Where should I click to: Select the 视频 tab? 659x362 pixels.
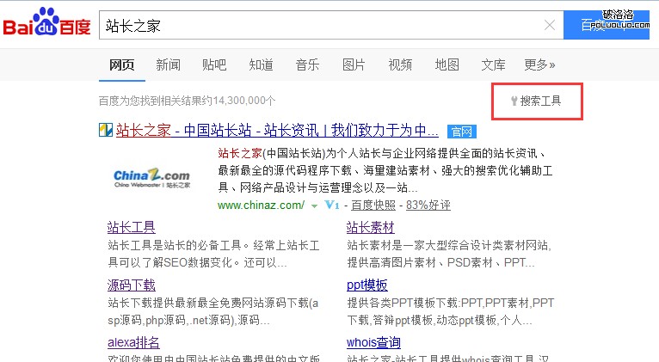click(400, 64)
